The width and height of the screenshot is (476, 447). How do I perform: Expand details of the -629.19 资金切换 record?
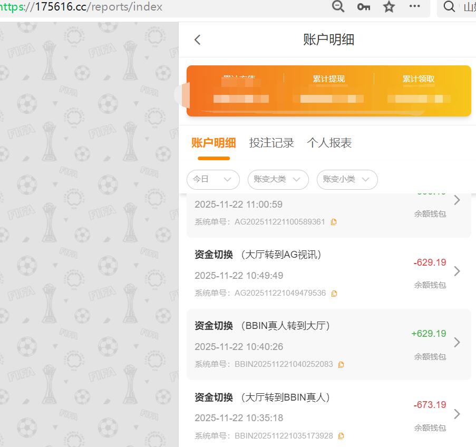[x=456, y=271]
